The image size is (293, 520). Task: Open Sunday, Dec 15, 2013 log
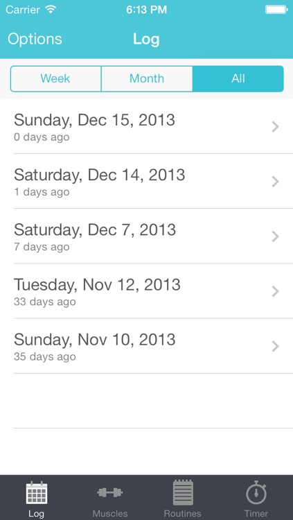pos(147,126)
